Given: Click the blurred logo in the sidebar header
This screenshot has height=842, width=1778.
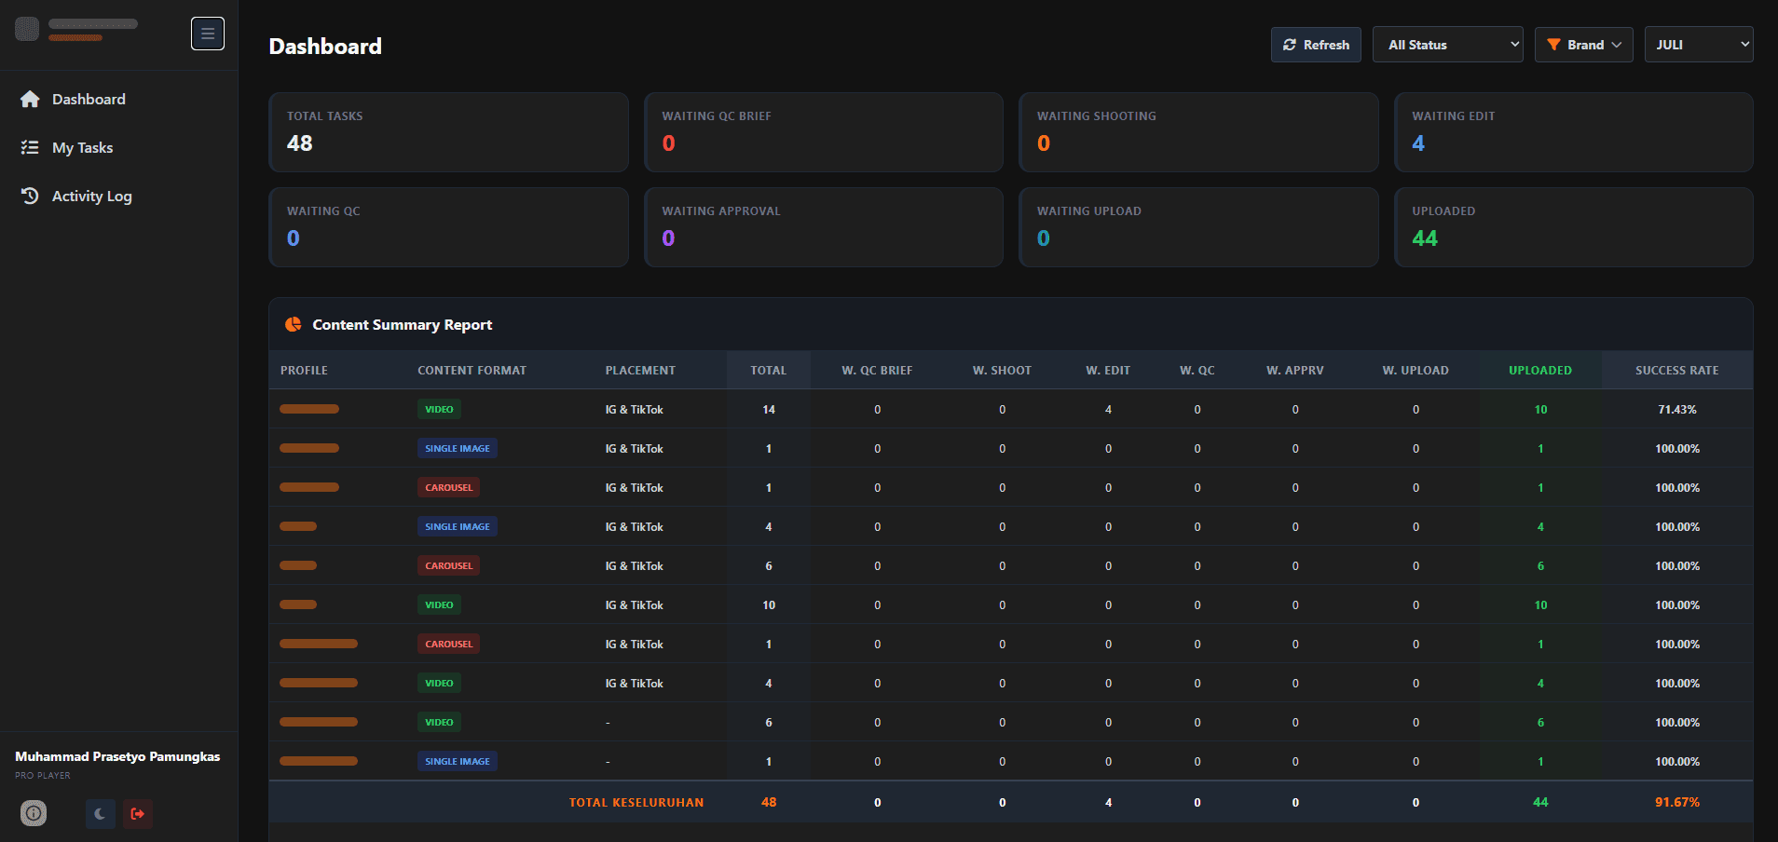Looking at the screenshot, I should pos(27,29).
